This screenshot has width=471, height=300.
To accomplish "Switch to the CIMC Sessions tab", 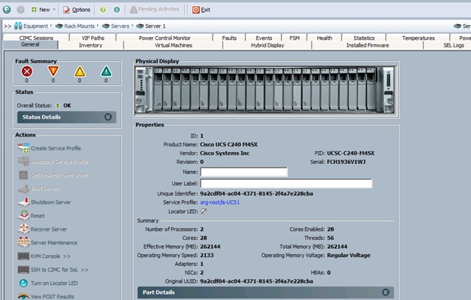I will [36, 38].
